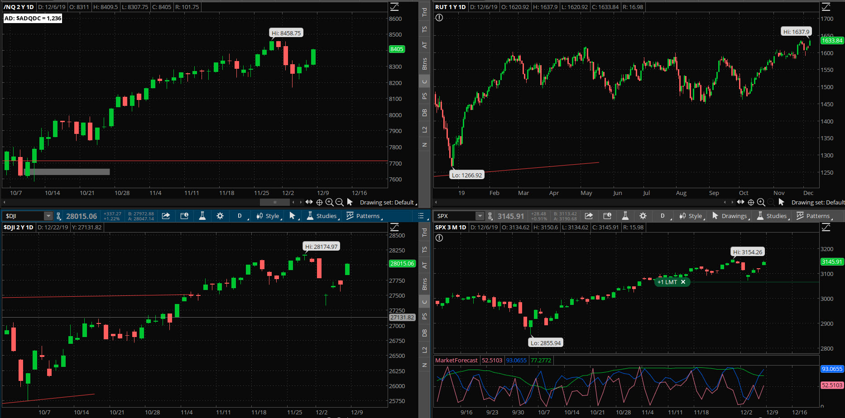Click the info alert icon on RUT chart
Image resolution: width=845 pixels, height=418 pixels.
pyautogui.click(x=439, y=18)
